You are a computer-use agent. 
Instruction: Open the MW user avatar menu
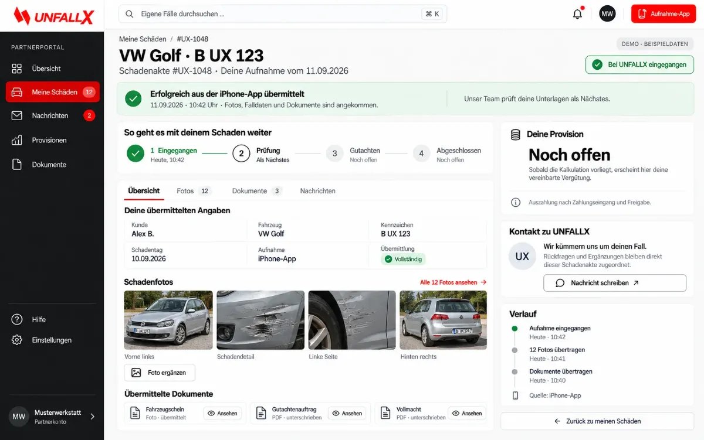click(607, 13)
